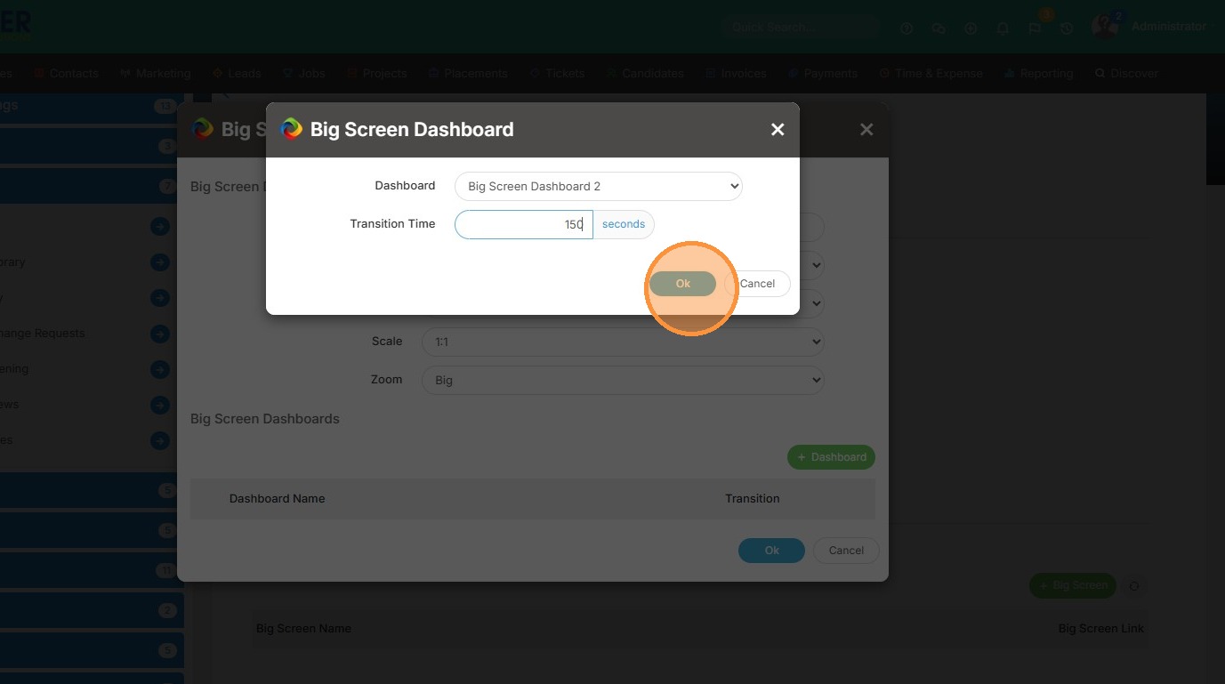The height and width of the screenshot is (684, 1225).
Task: Open the Candidates menu
Action: [x=645, y=73]
